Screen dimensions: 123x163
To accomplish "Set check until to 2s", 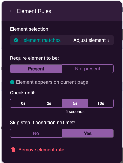I will point(49,103).
